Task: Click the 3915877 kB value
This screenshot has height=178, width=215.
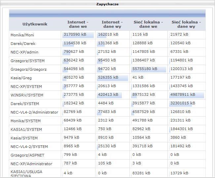Action: 144,103
